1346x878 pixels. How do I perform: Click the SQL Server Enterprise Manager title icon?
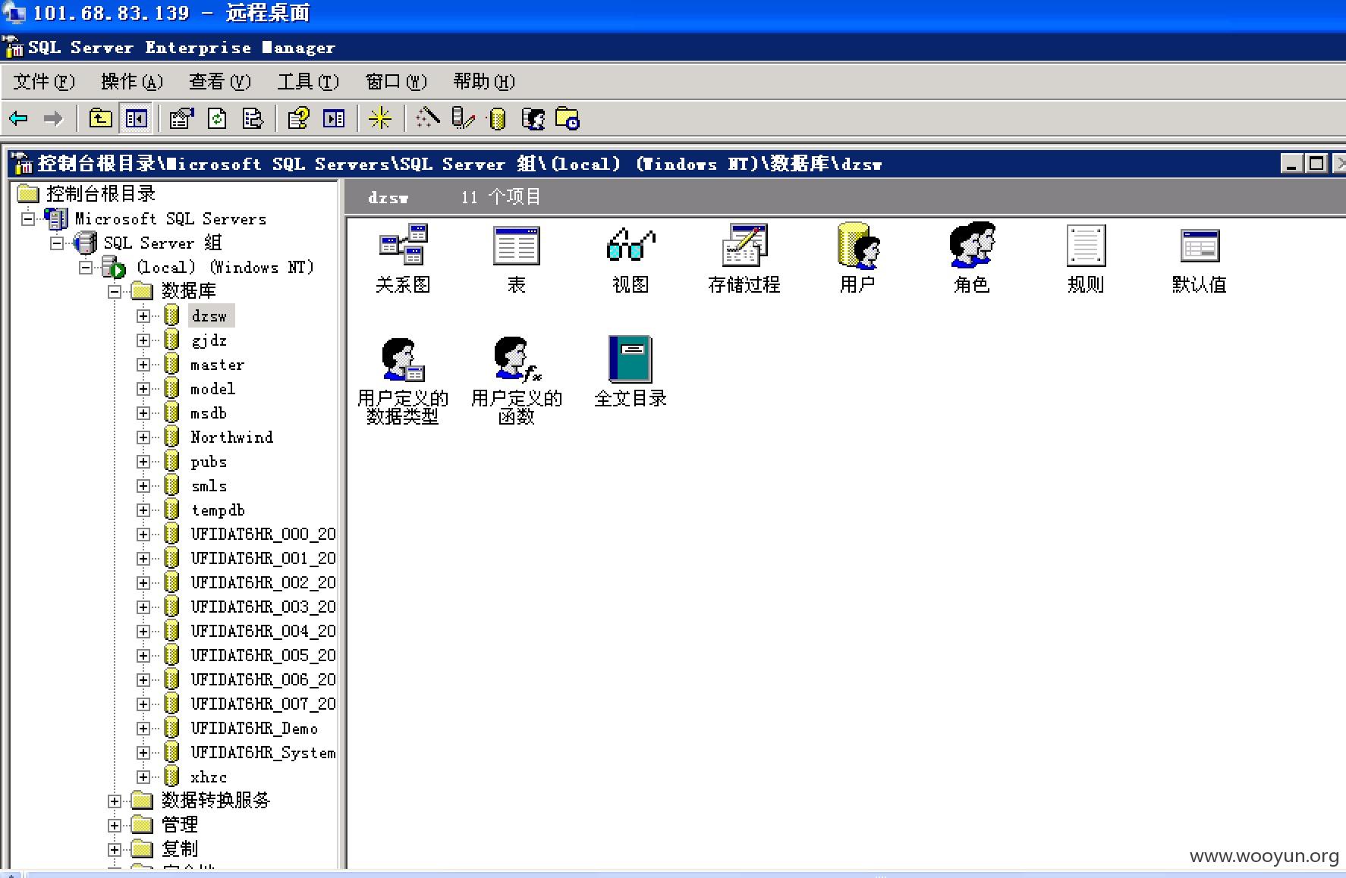(x=14, y=47)
